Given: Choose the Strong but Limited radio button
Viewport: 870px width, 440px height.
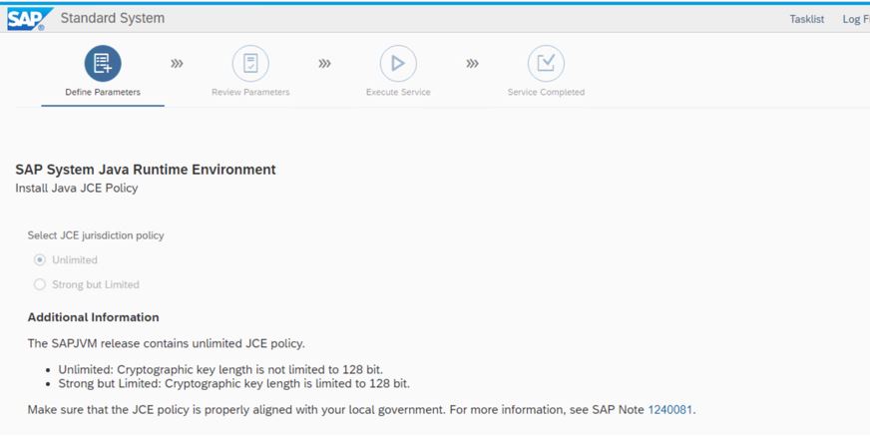Looking at the screenshot, I should pyautogui.click(x=39, y=284).
